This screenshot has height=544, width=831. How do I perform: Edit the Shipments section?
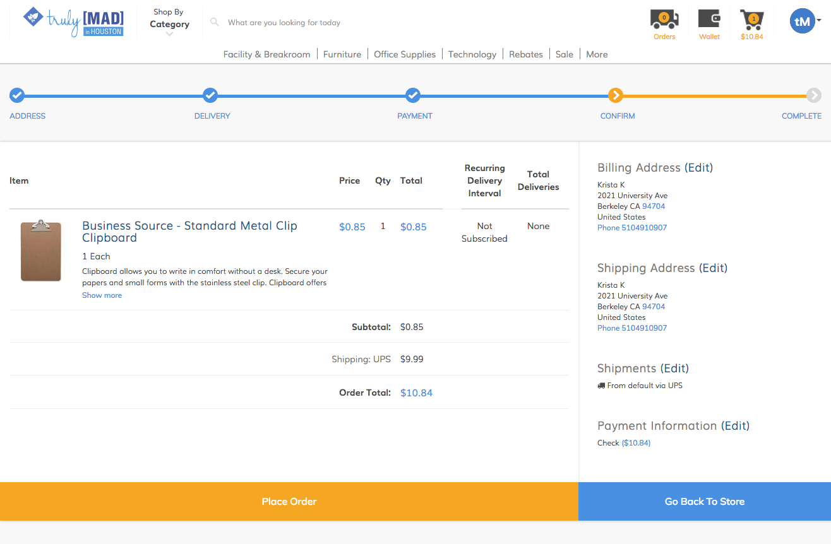pyautogui.click(x=674, y=368)
